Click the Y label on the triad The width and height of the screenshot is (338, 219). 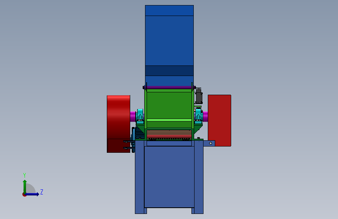tap(25, 175)
